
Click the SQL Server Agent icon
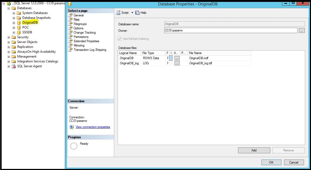pos(13,66)
